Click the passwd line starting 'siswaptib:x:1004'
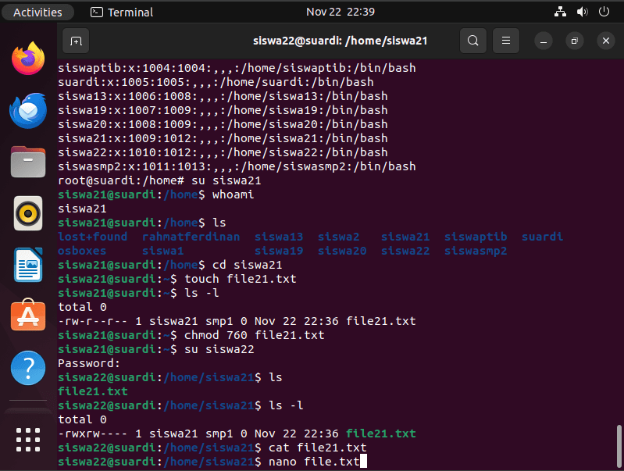This screenshot has height=471, width=624. [237, 68]
